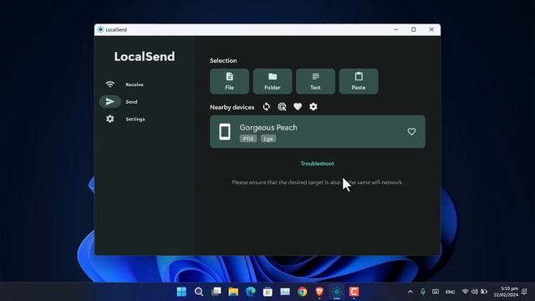Select the Gorgeous Peach device
The width and height of the screenshot is (535, 301).
[x=318, y=132]
